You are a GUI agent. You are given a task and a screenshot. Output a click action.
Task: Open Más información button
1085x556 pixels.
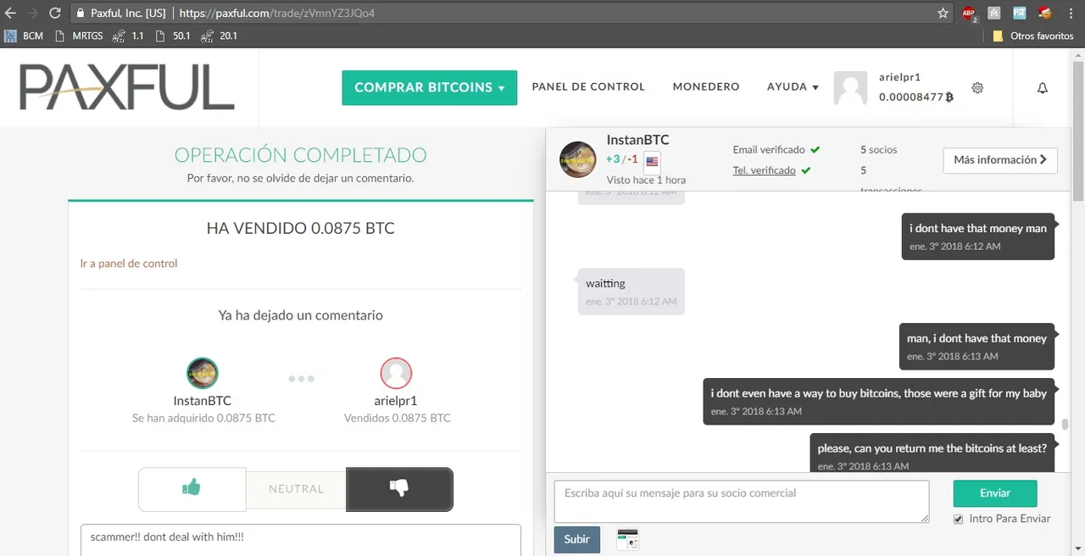pos(1000,160)
